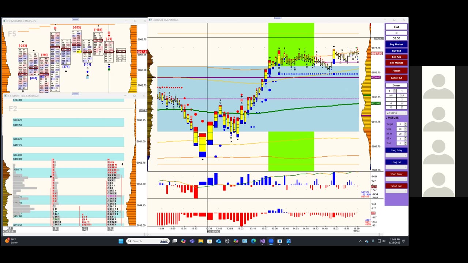Click the Long Entry button

(x=396, y=150)
